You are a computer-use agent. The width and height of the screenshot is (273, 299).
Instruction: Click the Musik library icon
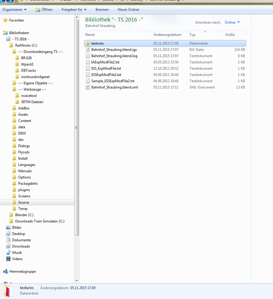(x=8, y=252)
